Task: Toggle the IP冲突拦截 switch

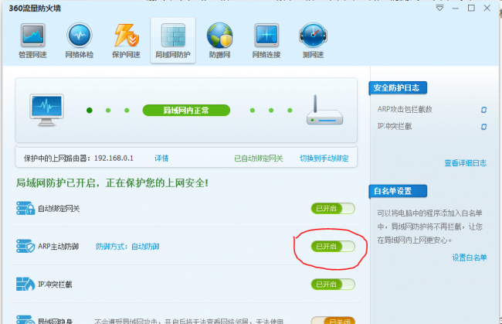Action: coord(333,285)
